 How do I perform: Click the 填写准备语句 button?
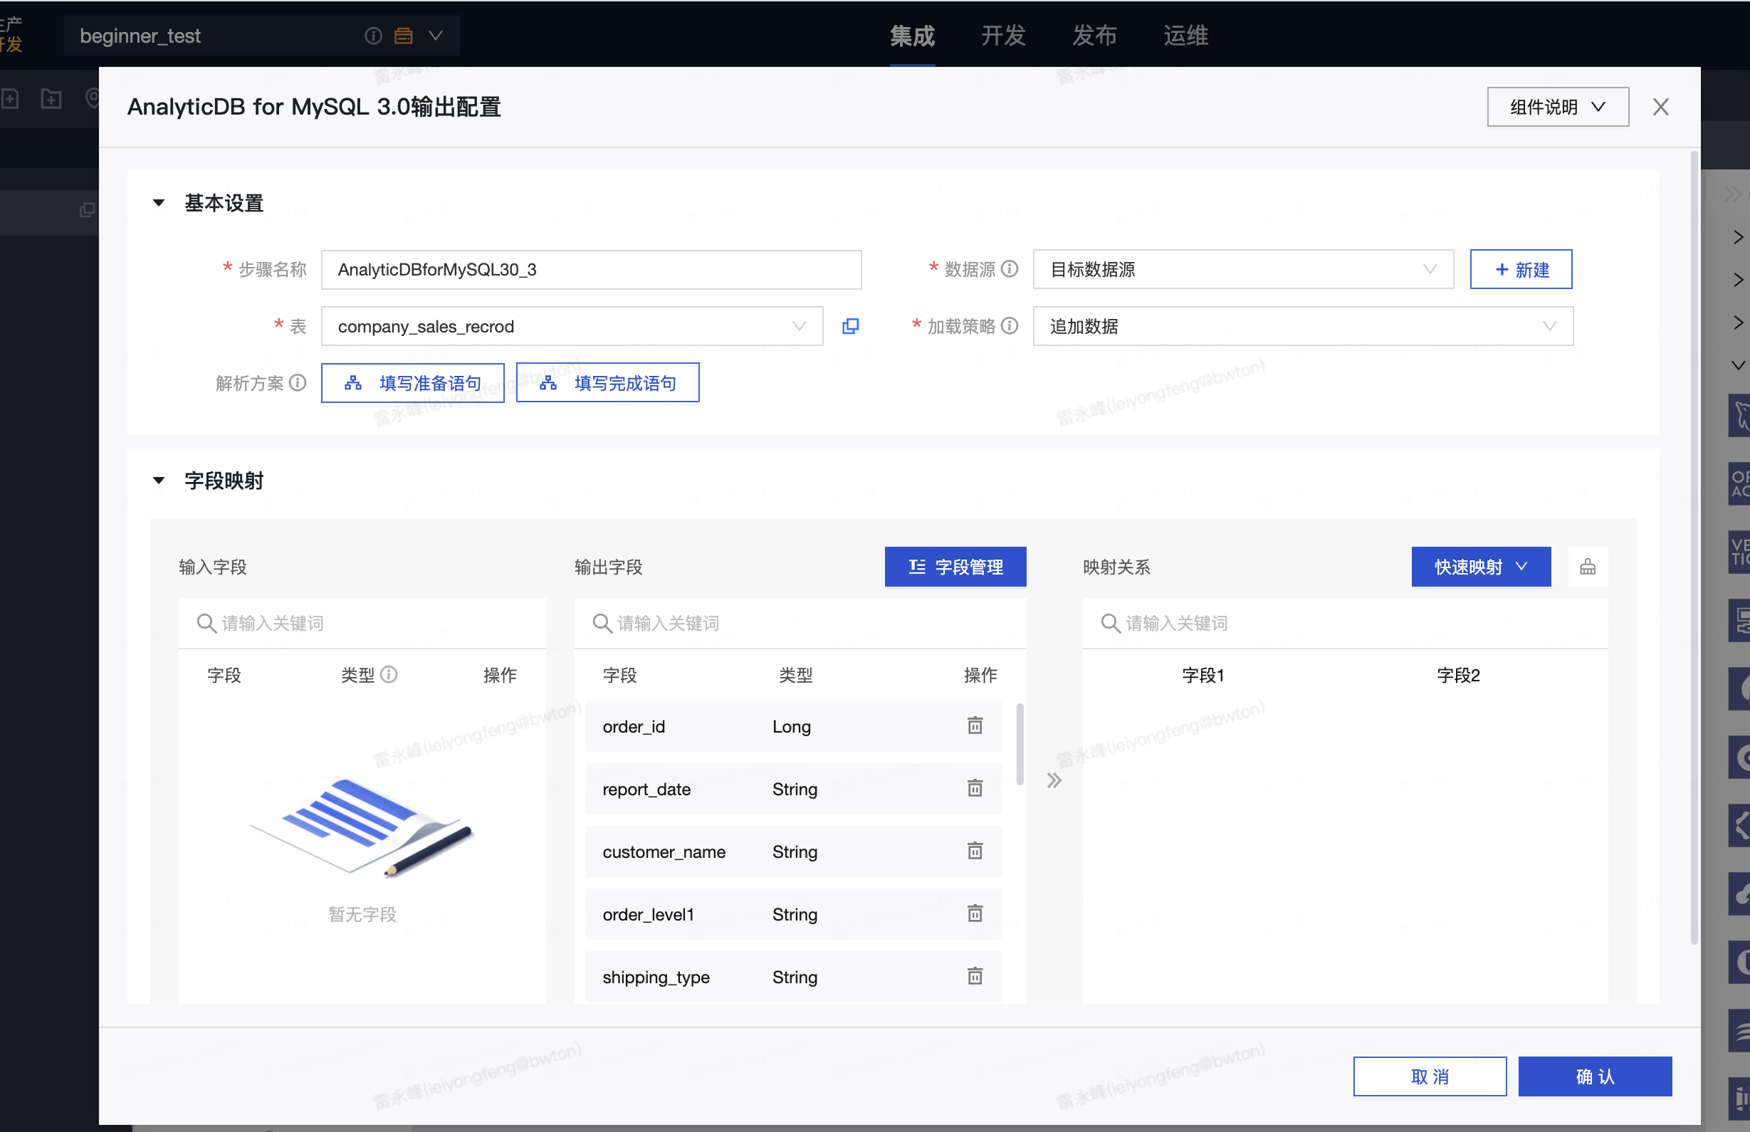412,383
